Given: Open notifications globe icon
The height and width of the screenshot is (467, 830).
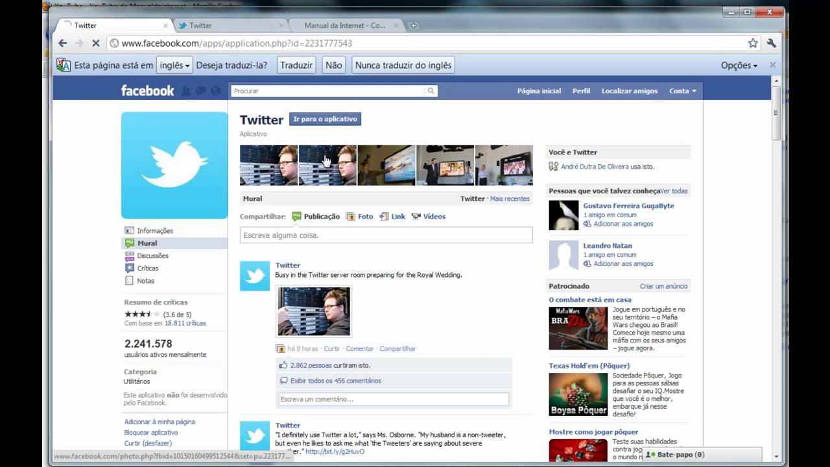Looking at the screenshot, I should coord(216,91).
